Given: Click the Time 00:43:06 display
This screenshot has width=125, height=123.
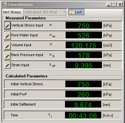Looking at the screenshot, I should coord(83,115).
